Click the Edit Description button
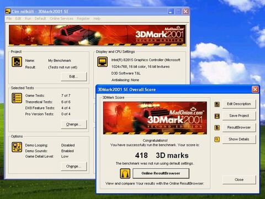The width and height of the screenshot is (265, 199). [x=239, y=104]
